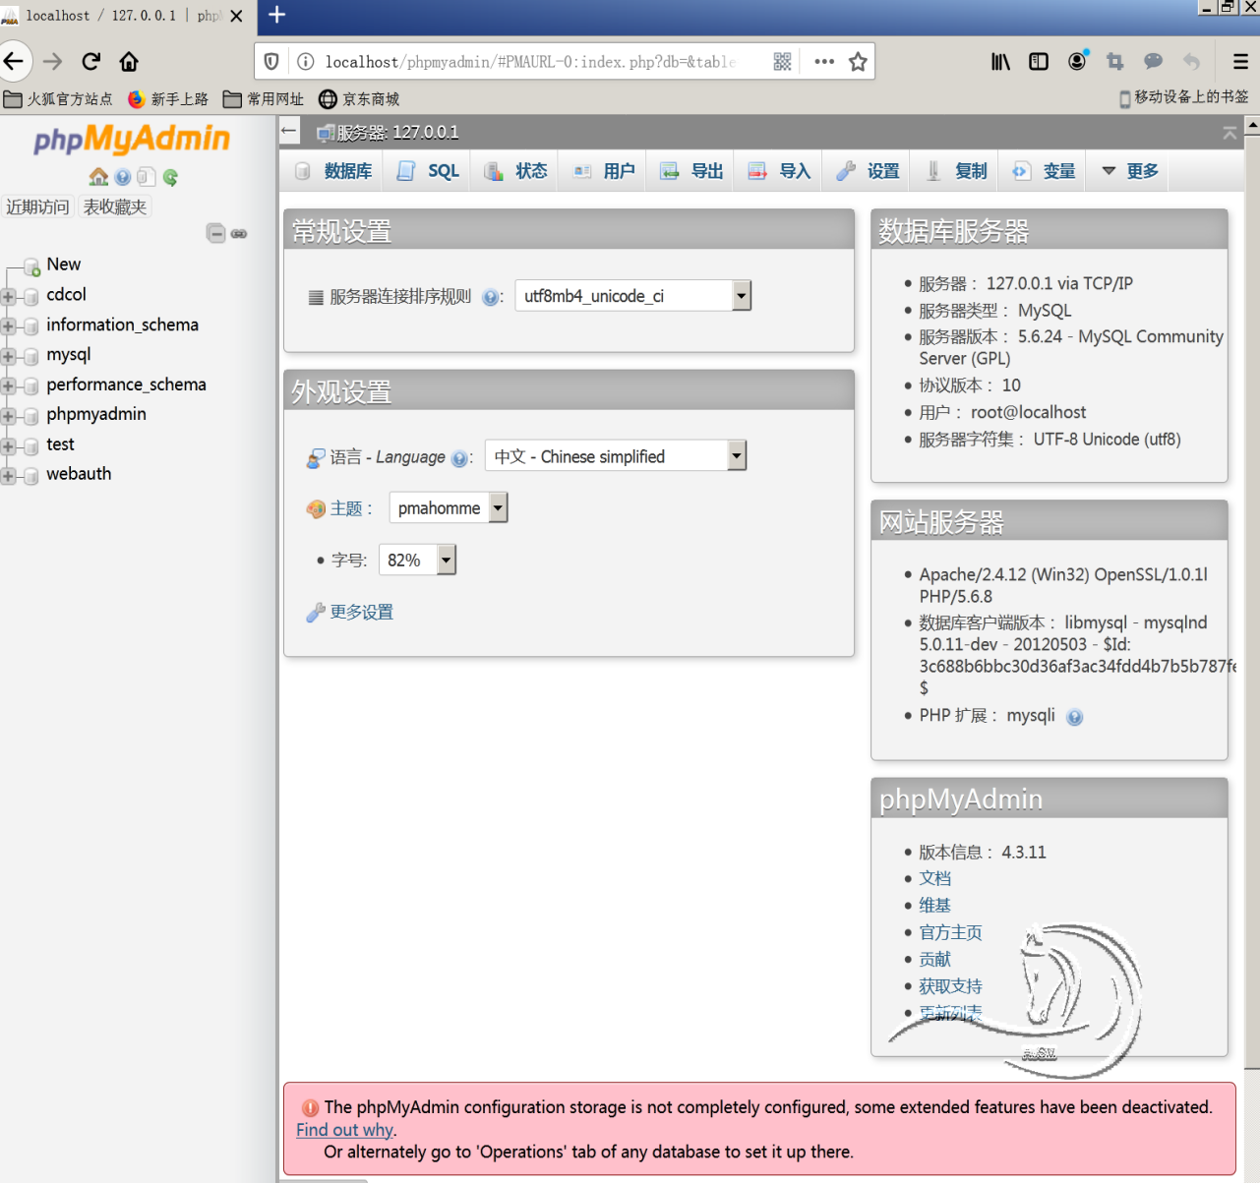
Task: Collapse navigation panel left-arrow button
Action: 288,131
